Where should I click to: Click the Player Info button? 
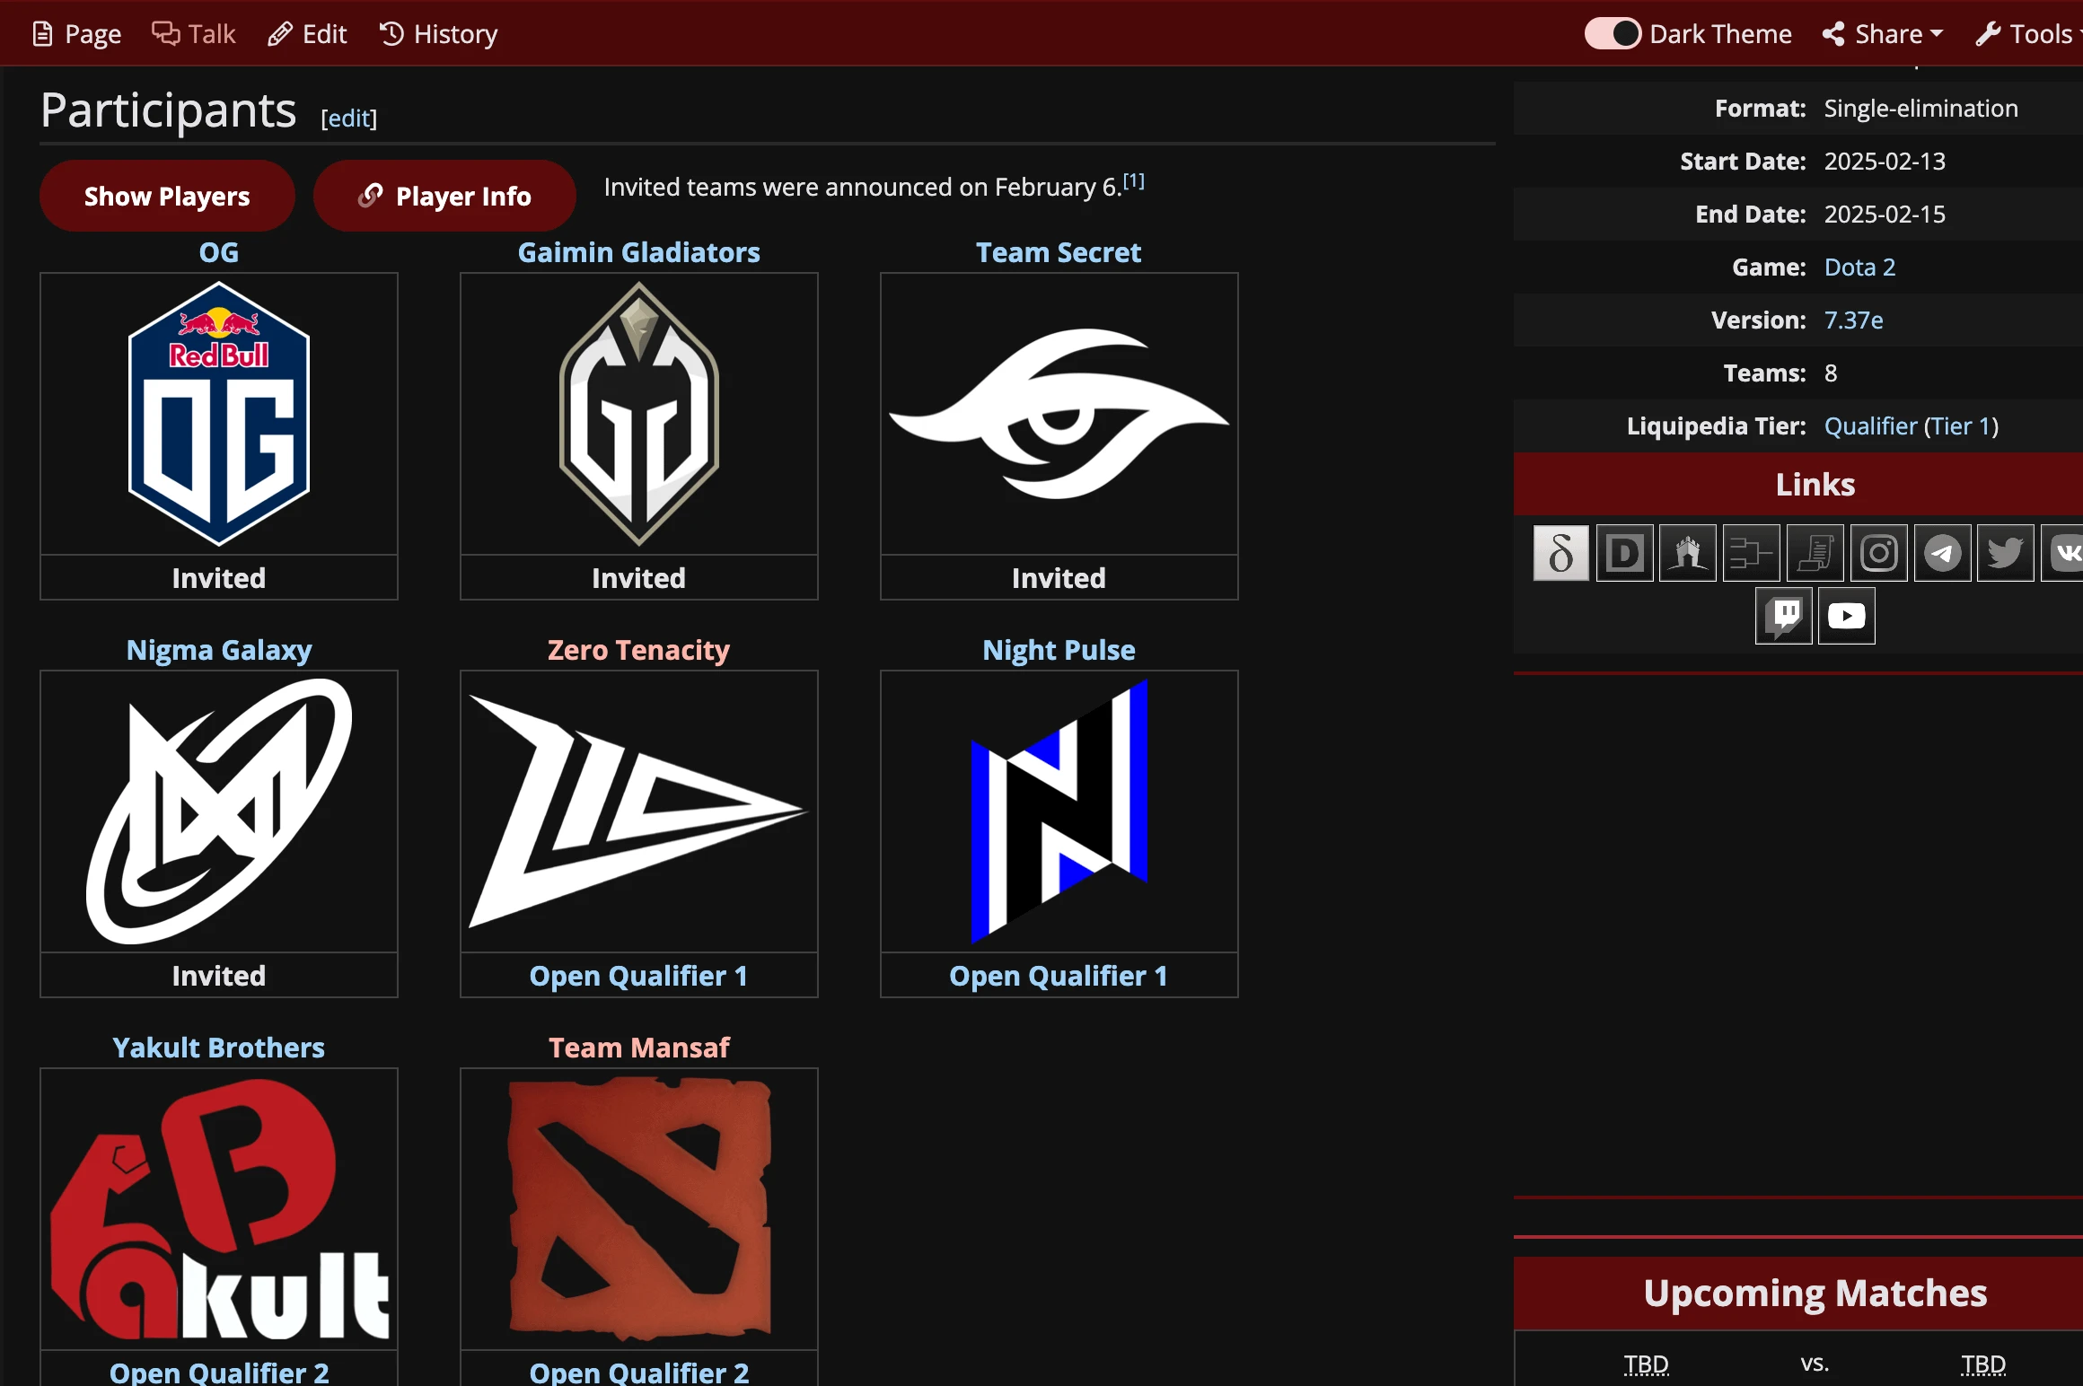point(444,196)
